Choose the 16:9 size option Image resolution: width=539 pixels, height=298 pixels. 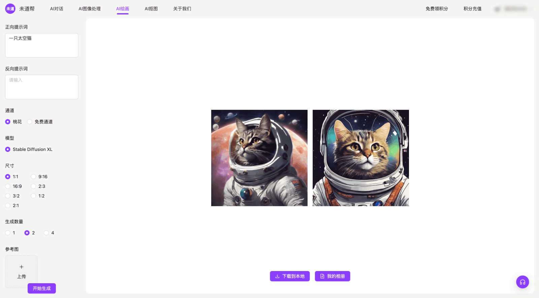click(x=8, y=186)
